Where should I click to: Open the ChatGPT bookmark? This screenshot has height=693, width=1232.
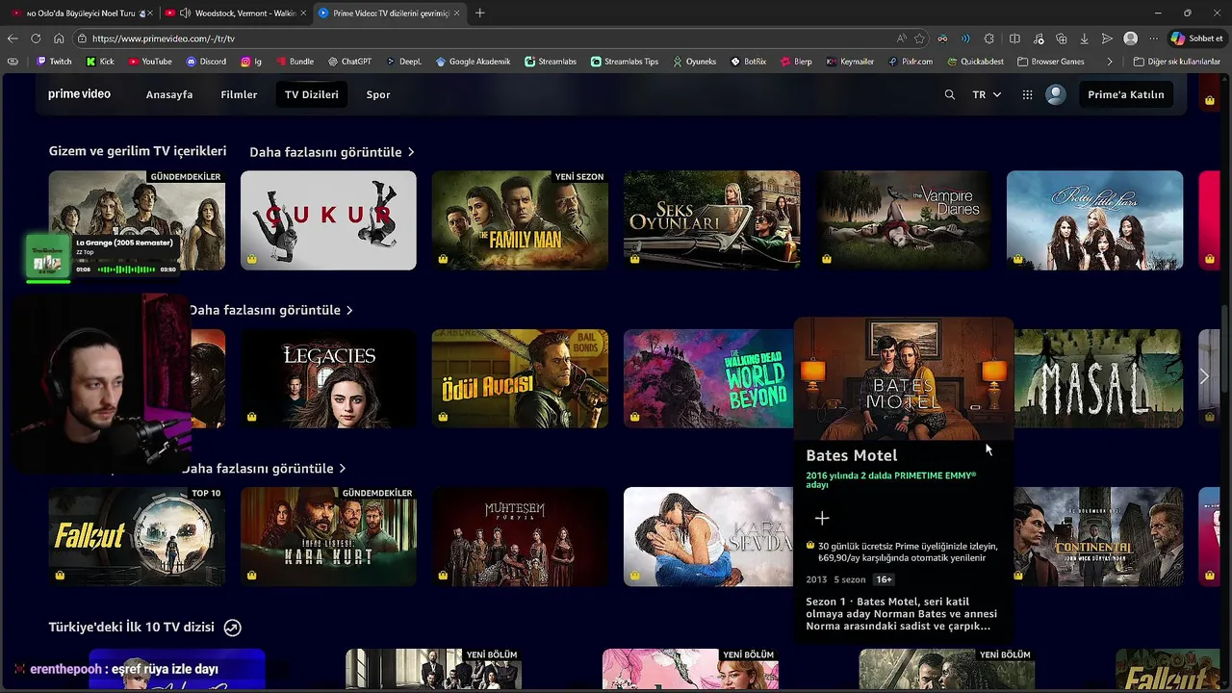pyautogui.click(x=349, y=62)
